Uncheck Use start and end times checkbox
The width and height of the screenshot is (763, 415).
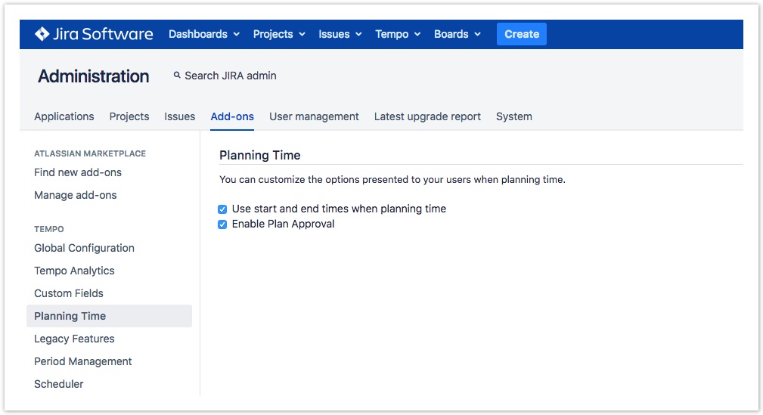[x=222, y=209]
